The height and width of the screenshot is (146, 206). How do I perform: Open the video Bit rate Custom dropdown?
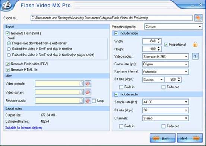pos(153,80)
